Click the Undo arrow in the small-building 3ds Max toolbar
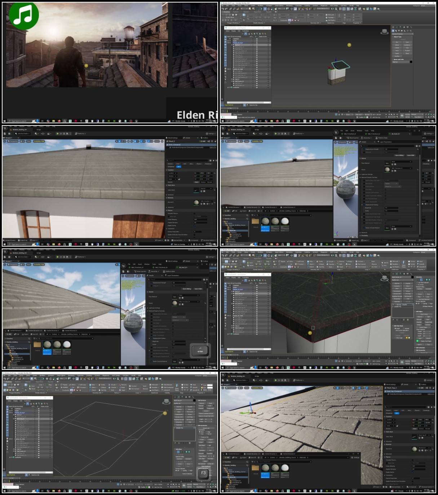The height and width of the screenshot is (495, 438). pyautogui.click(x=223, y=9)
